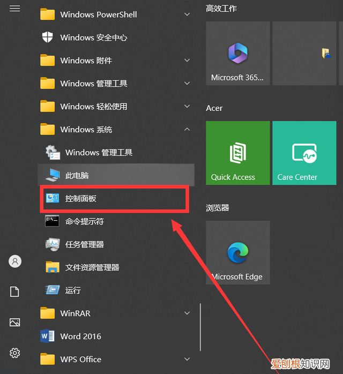Expand the Windows 轻松使用 chevron
The width and height of the screenshot is (343, 374).
pos(187,106)
